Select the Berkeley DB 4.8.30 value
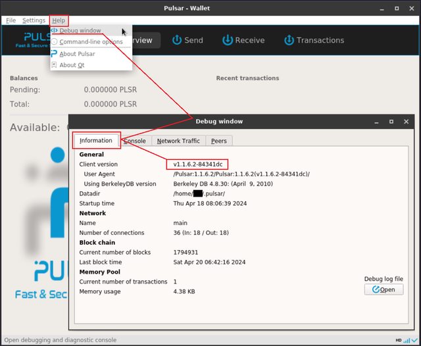Screen dimensions: 421x346 (223, 184)
